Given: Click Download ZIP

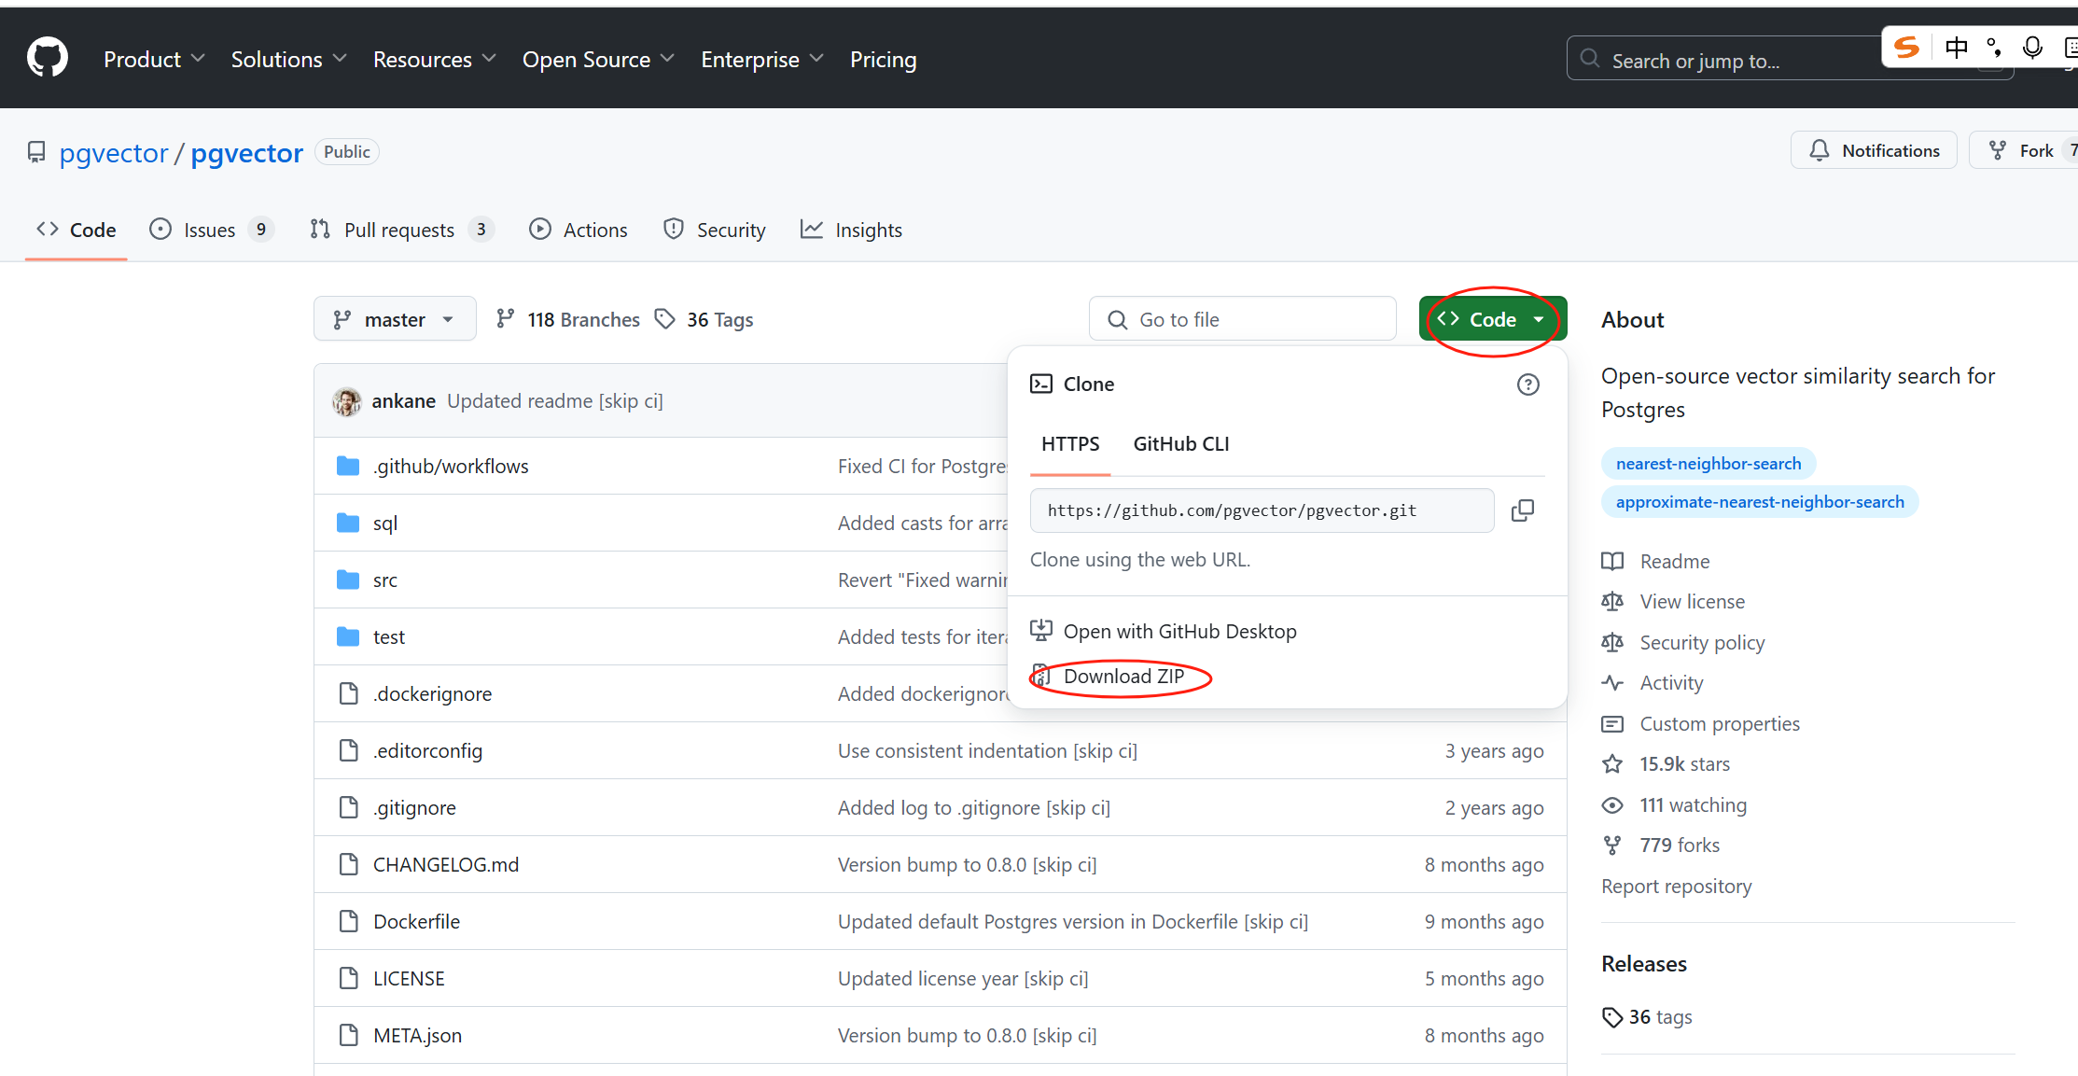Looking at the screenshot, I should coord(1123,677).
